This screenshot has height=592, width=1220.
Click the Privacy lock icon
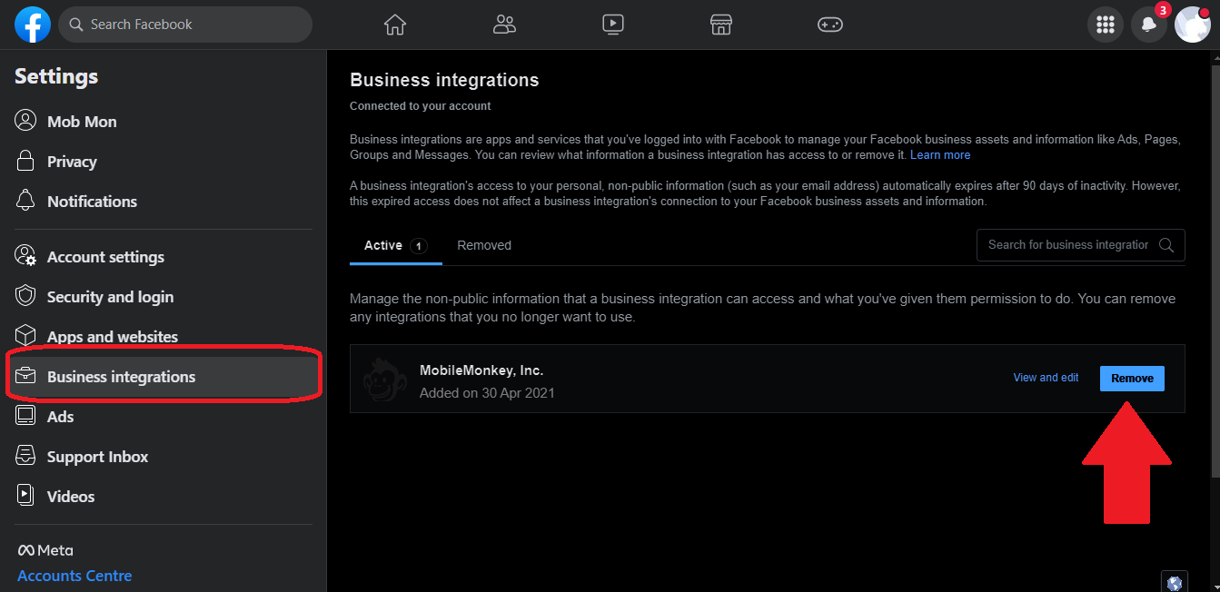click(25, 161)
